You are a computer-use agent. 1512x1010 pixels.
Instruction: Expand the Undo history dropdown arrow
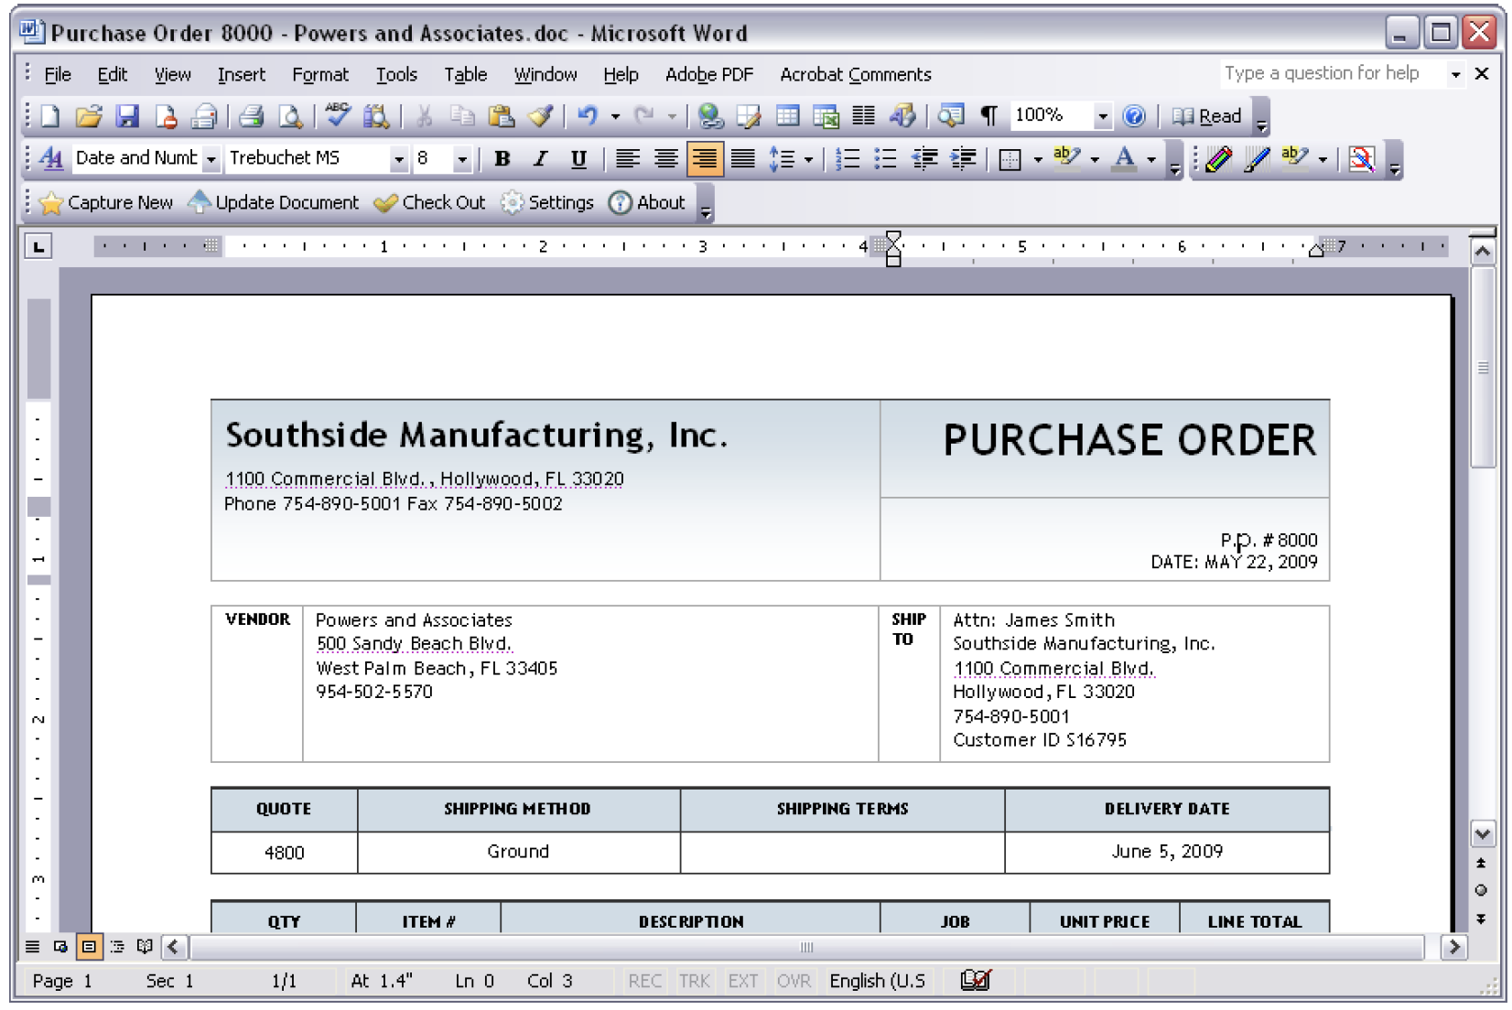coord(615,116)
